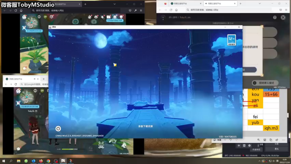The height and width of the screenshot is (164, 291).
Task: Open a new tab in Chrome window
Action: pos(44,79)
